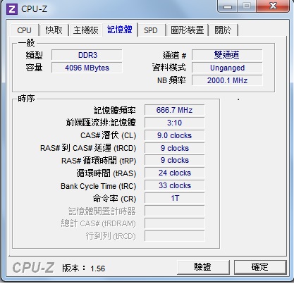Open the 快取 tab
294x284 pixels.
(54, 30)
